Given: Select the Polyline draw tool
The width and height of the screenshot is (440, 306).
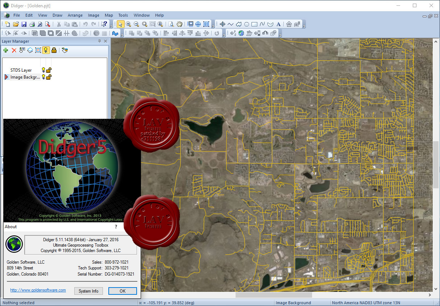Looking at the screenshot, I should coord(231,24).
